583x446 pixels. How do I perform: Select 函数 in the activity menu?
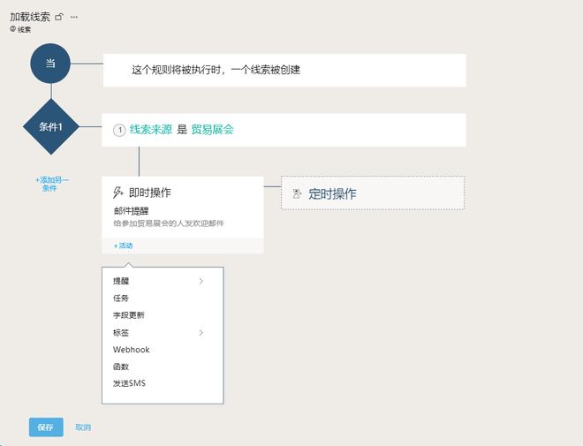(x=121, y=367)
